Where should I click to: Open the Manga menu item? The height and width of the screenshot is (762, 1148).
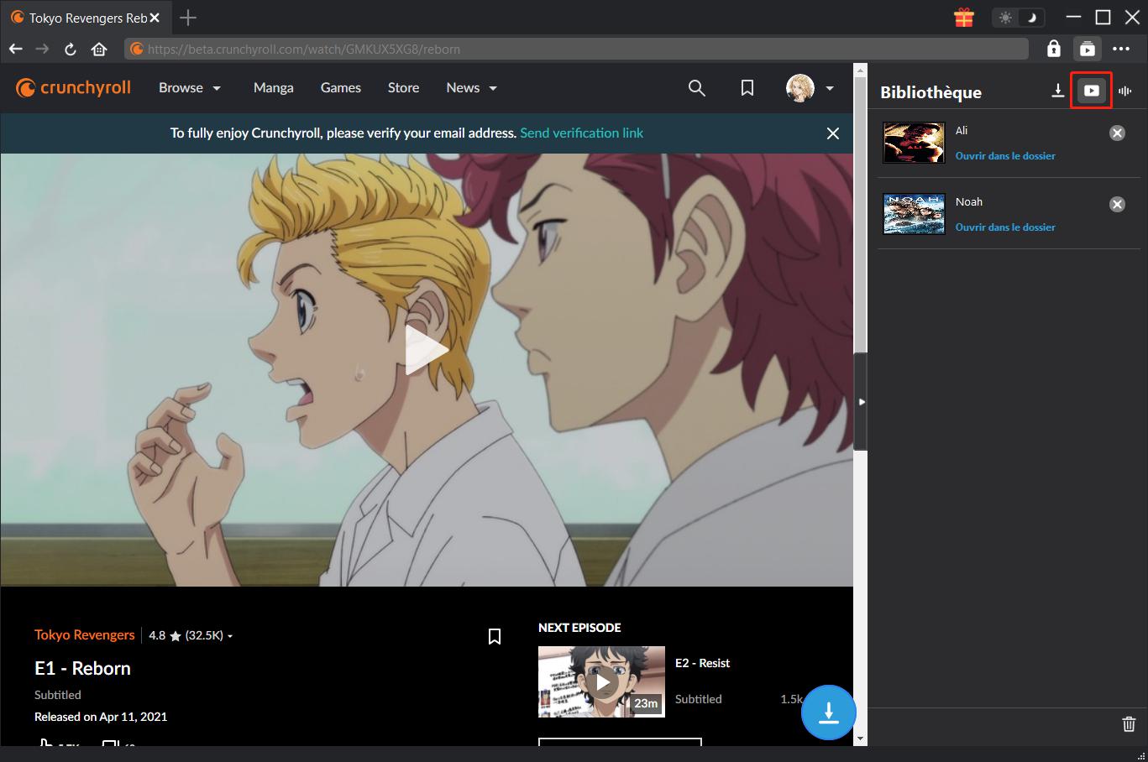pyautogui.click(x=274, y=88)
